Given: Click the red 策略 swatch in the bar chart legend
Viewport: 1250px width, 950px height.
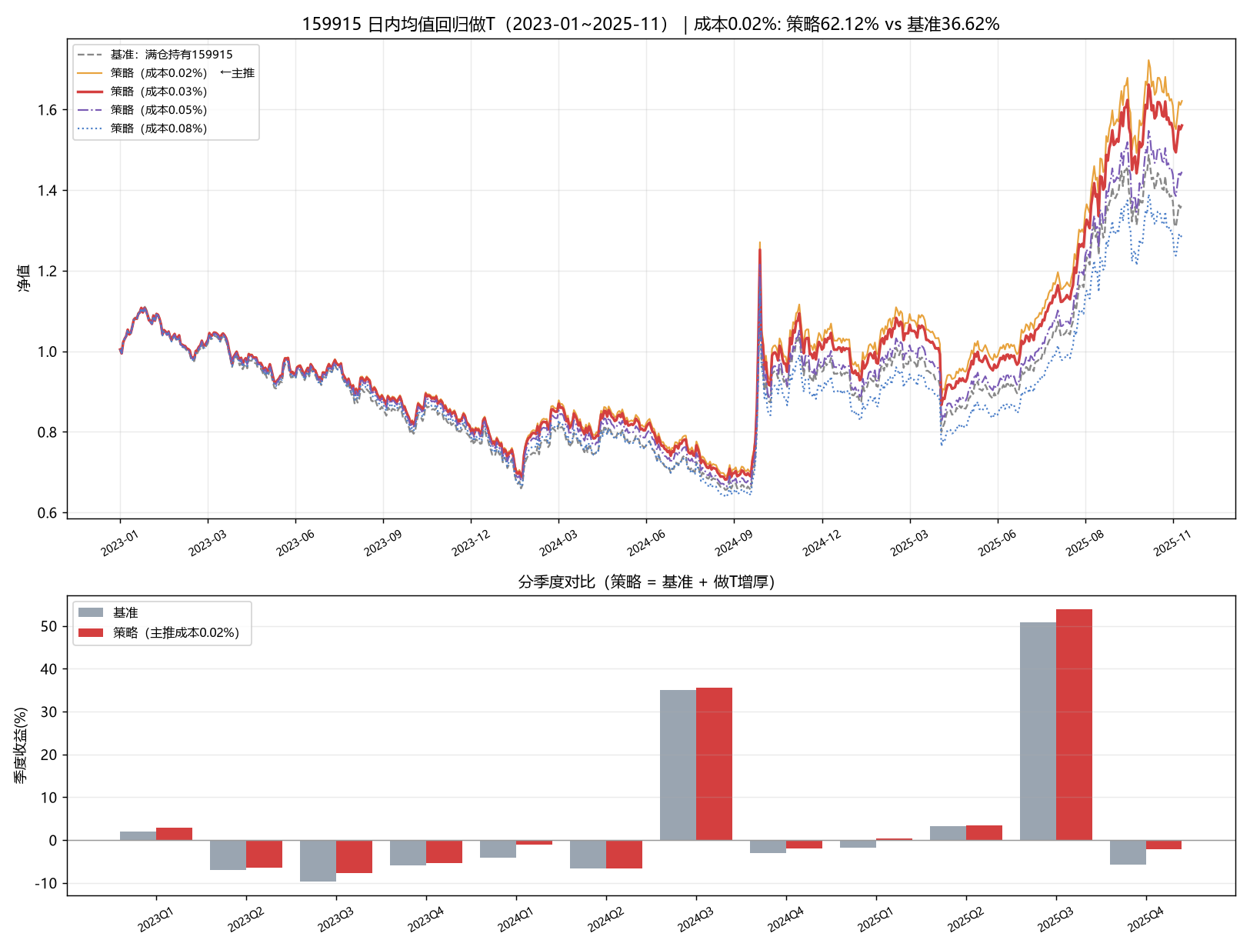Looking at the screenshot, I should tap(91, 632).
